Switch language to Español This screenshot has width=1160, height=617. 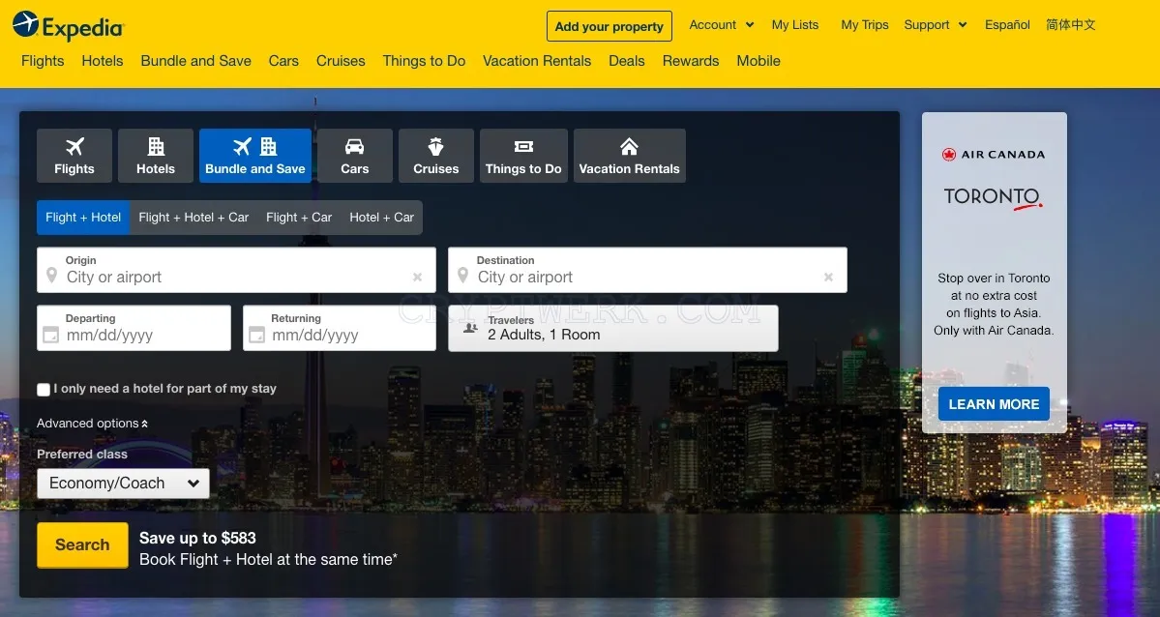tap(1007, 24)
